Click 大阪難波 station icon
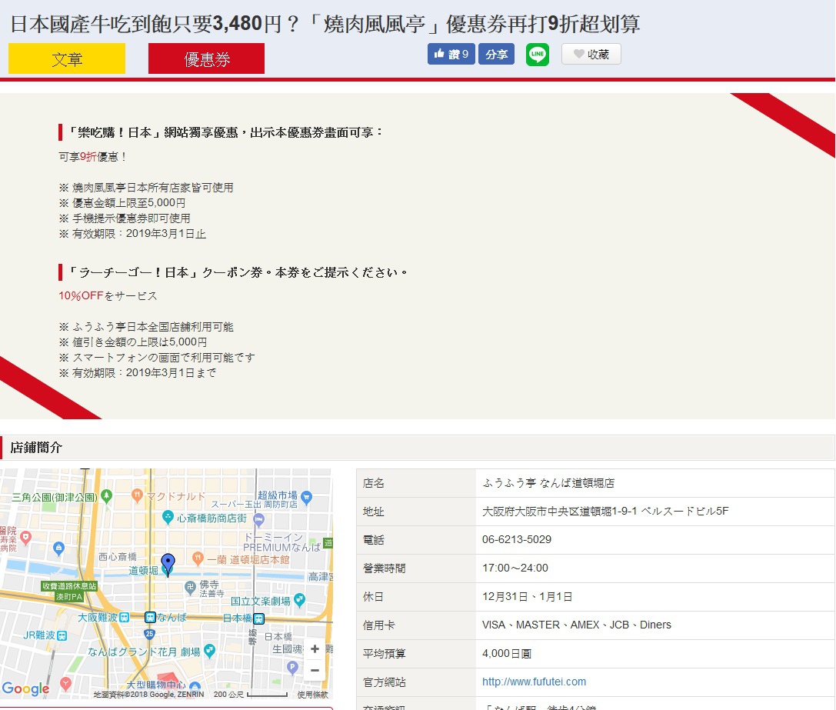The width and height of the screenshot is (836, 710). (125, 617)
